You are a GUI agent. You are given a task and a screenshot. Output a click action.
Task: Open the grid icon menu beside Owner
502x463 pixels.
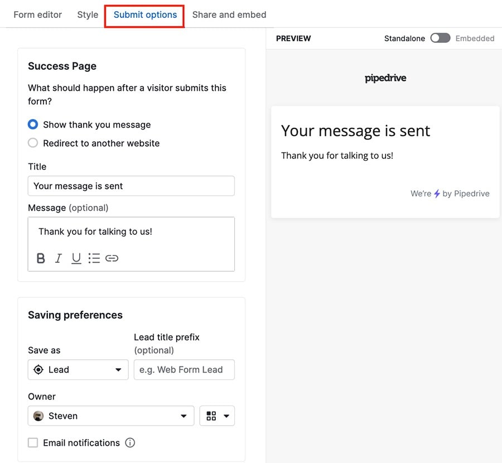217,416
